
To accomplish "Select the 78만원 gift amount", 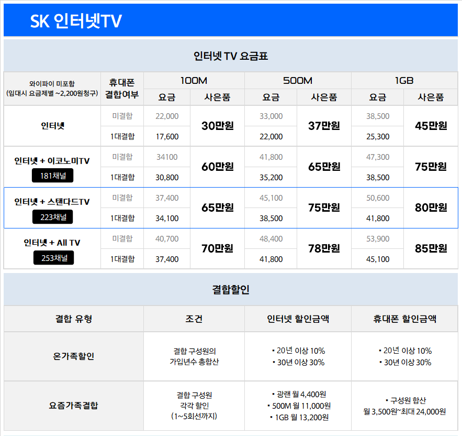I will click(324, 248).
